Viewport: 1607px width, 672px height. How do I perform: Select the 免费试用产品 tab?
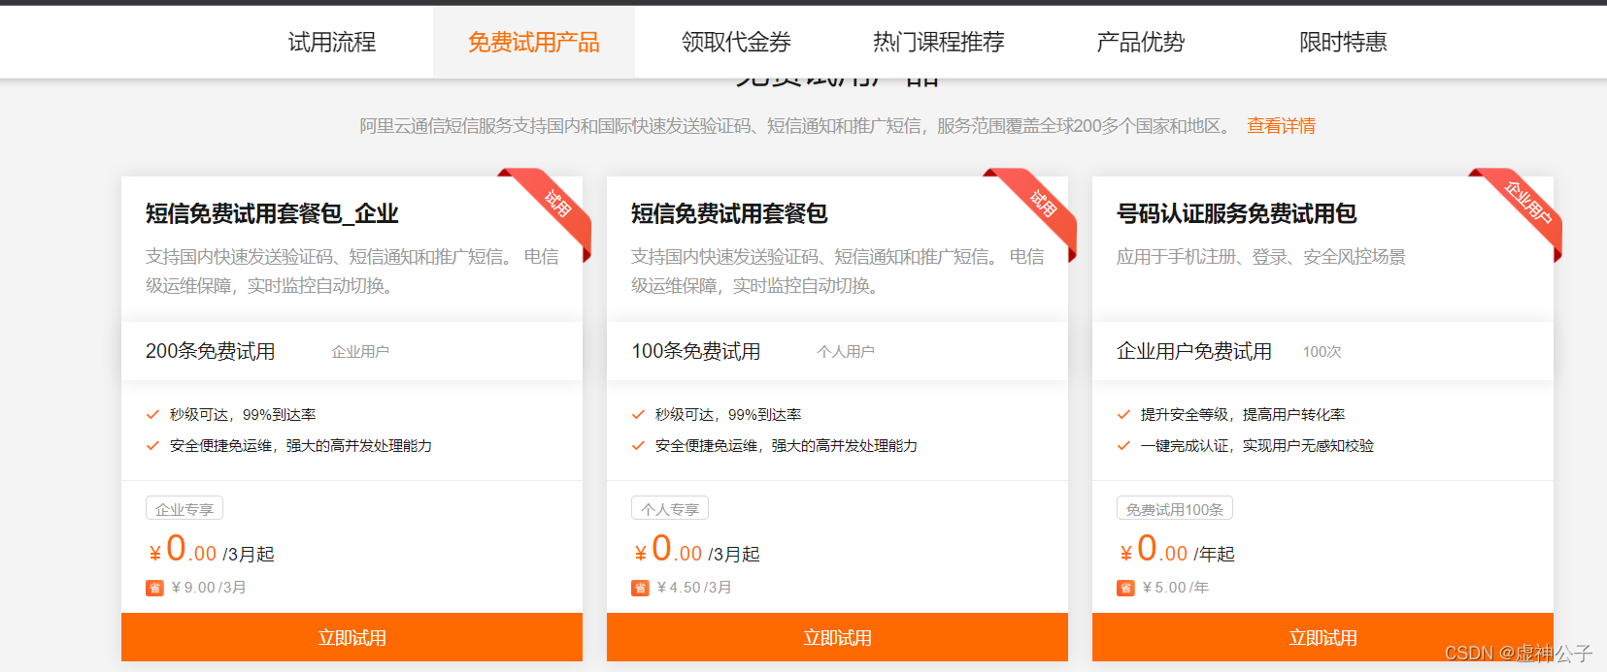(534, 42)
